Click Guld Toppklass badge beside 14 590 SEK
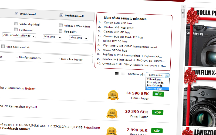 click(113, 95)
